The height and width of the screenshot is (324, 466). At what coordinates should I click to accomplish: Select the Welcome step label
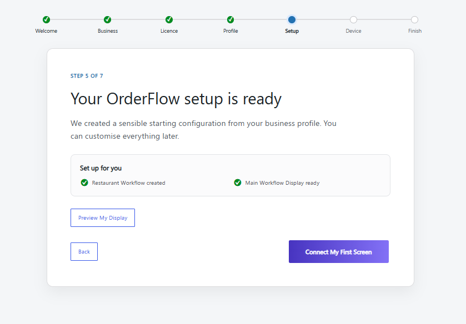(46, 31)
